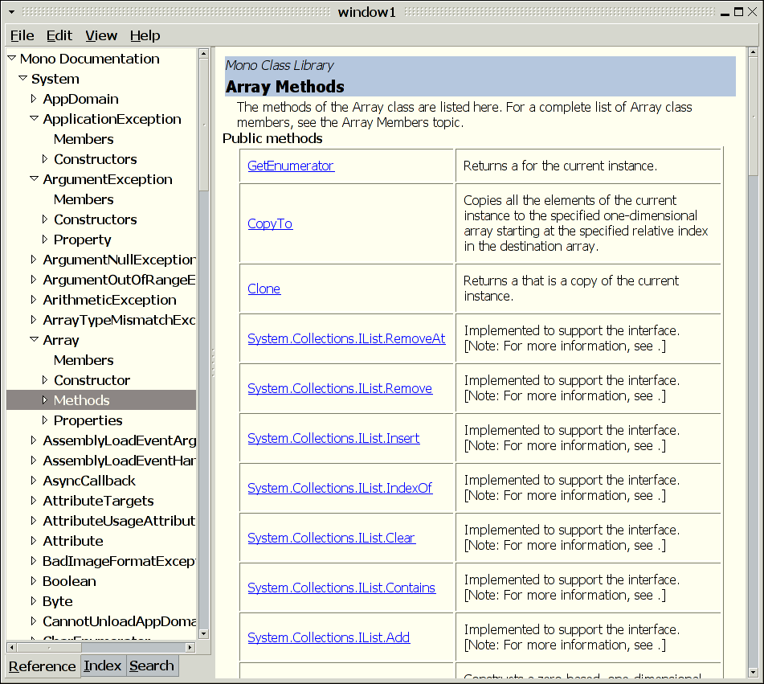Click the System.Collections.IList.Contains link
Image resolution: width=764 pixels, height=684 pixels.
(x=341, y=588)
